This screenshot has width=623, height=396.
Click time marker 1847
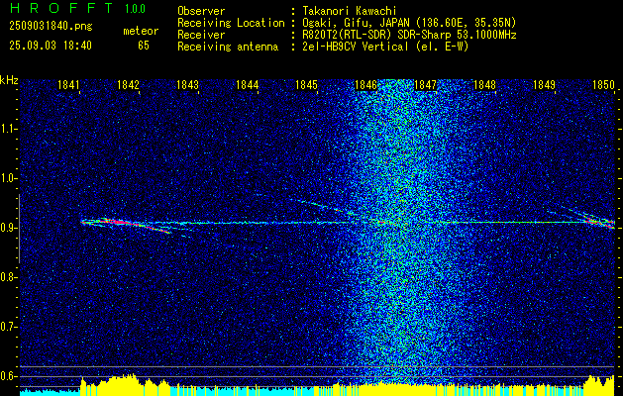coord(425,85)
